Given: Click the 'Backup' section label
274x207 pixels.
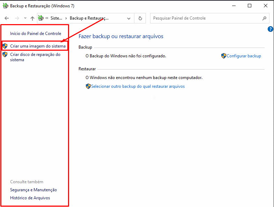Looking at the screenshot, I should click(85, 47).
